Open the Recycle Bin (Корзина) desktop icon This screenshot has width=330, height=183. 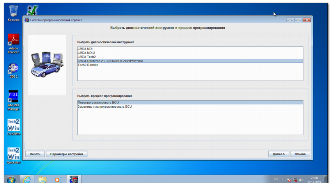pyautogui.click(x=14, y=13)
